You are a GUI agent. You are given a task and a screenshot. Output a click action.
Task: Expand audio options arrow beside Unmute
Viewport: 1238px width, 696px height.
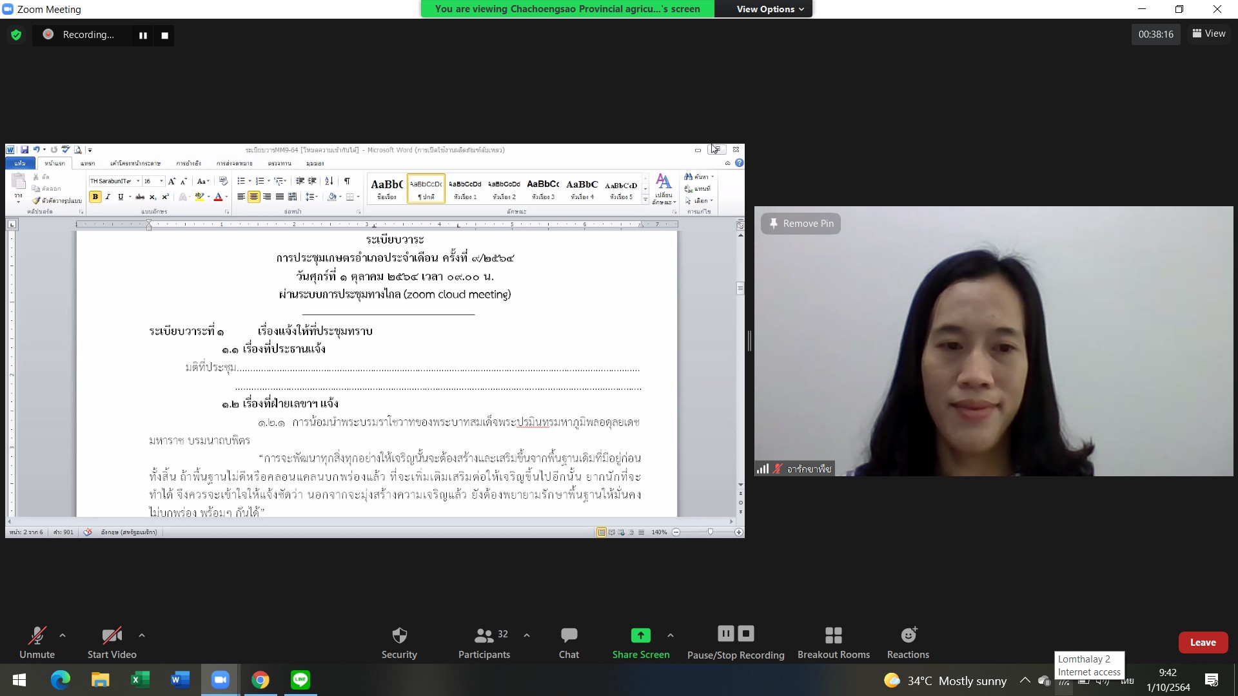63,635
